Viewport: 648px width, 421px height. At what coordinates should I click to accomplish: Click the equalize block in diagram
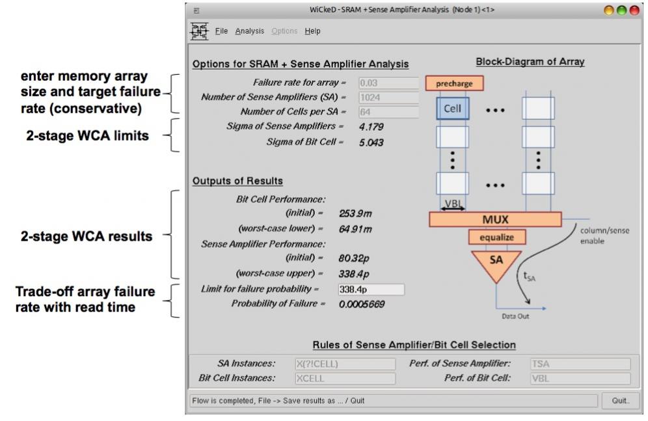coord(497,237)
